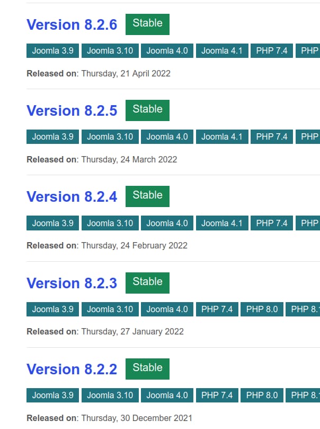Select Joomla 3.9 tag under Version 8.2.6
Viewport: 320px width, 429px height.
click(x=52, y=50)
